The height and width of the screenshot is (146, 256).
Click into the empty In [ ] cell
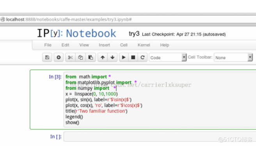(160, 137)
